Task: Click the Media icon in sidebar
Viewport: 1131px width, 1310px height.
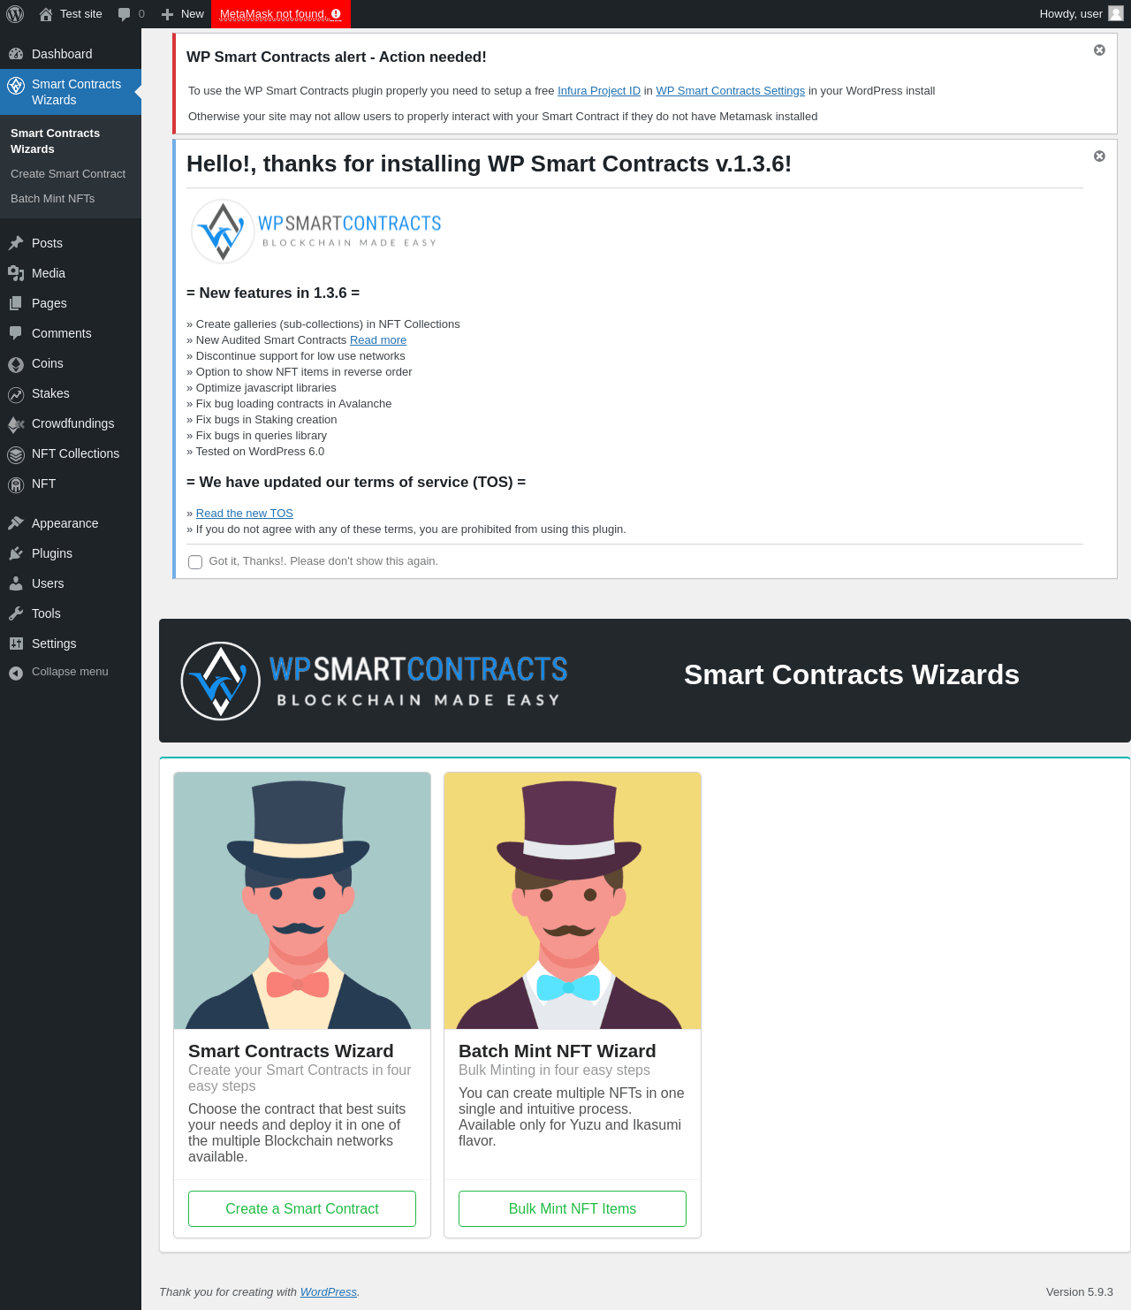Action: [16, 273]
